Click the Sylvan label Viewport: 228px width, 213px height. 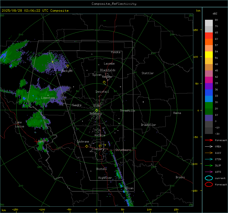[97, 75]
